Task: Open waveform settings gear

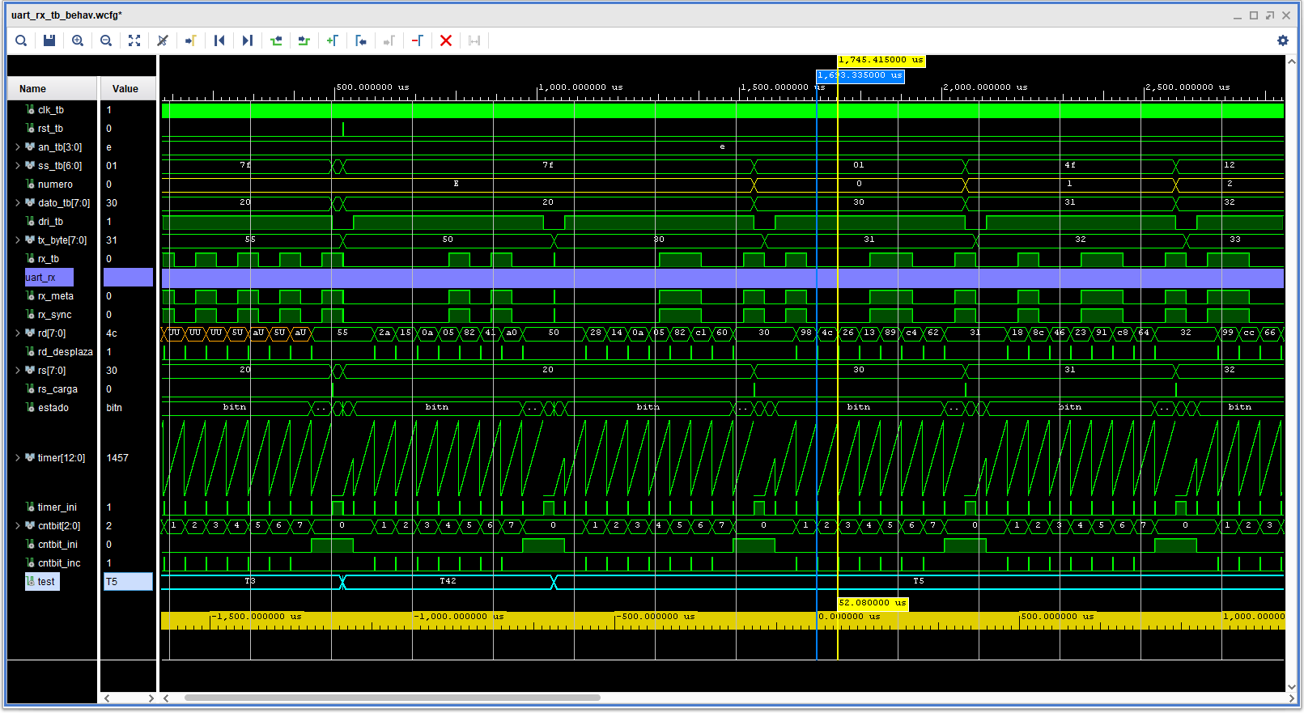Action: click(x=1282, y=40)
